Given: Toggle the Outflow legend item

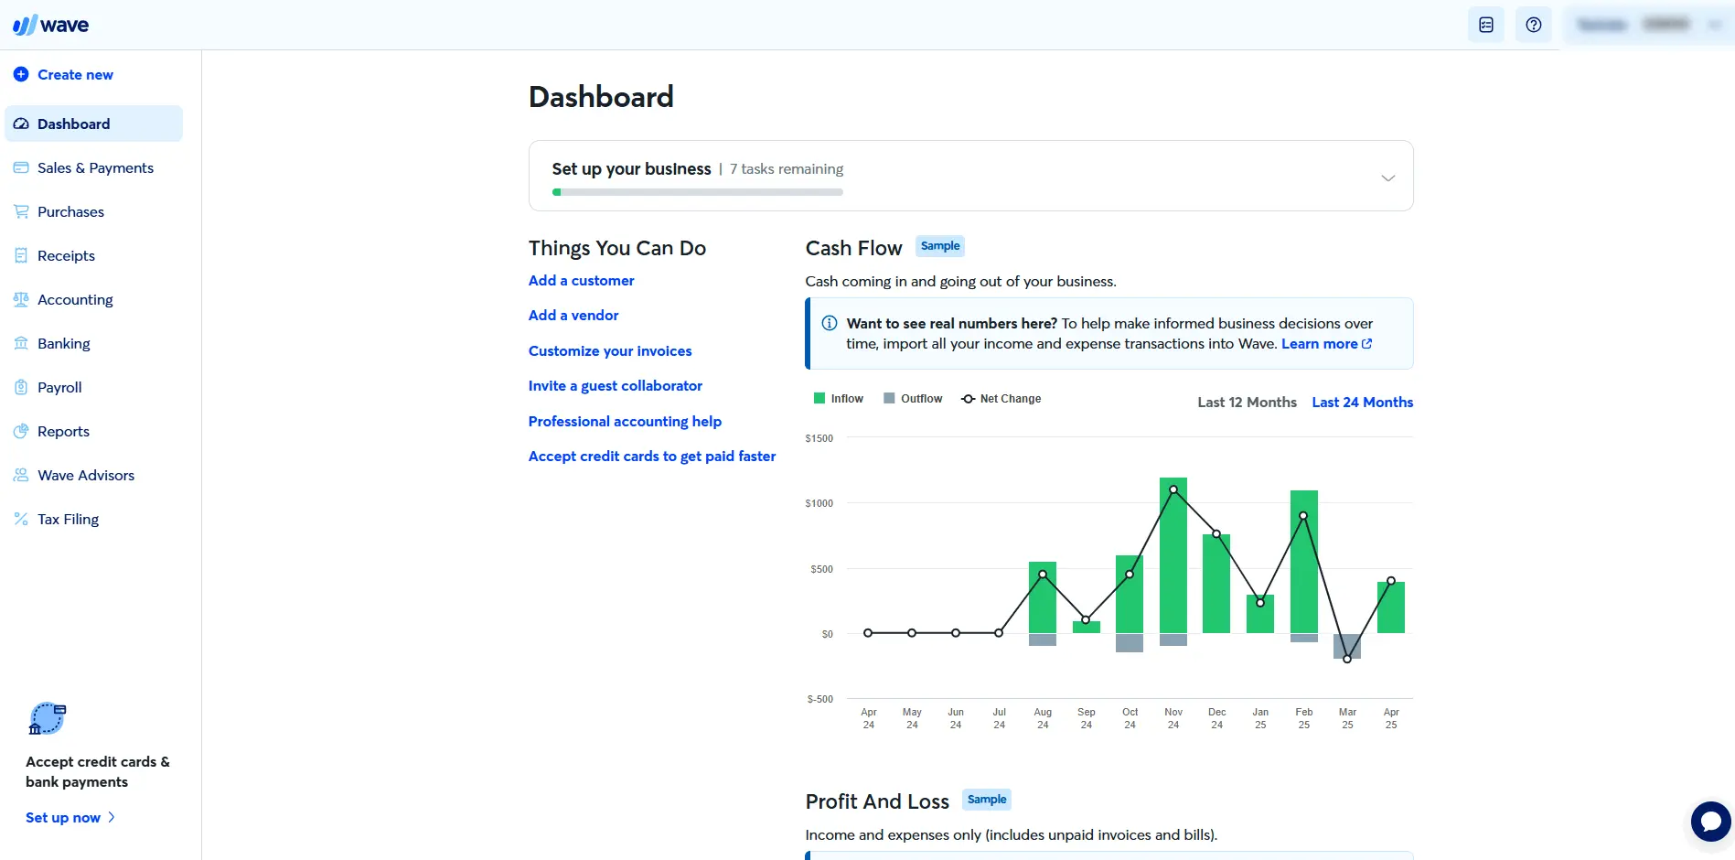Looking at the screenshot, I should pos(912,398).
